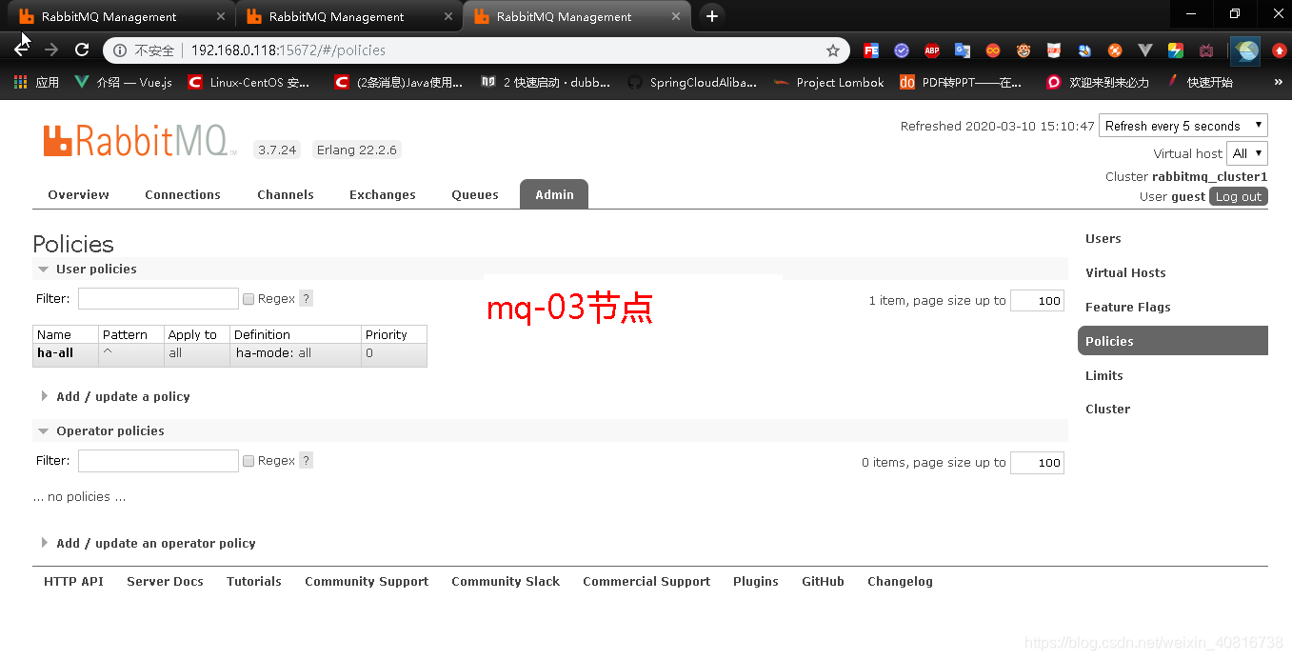
Task: Open the Channels tab
Action: tap(286, 194)
